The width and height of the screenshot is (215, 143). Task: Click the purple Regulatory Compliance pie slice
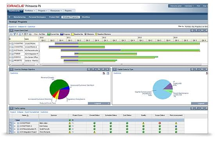coord(64,94)
